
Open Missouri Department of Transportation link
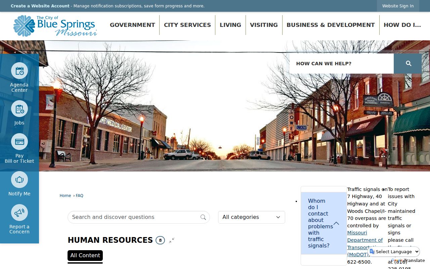pos(365,243)
